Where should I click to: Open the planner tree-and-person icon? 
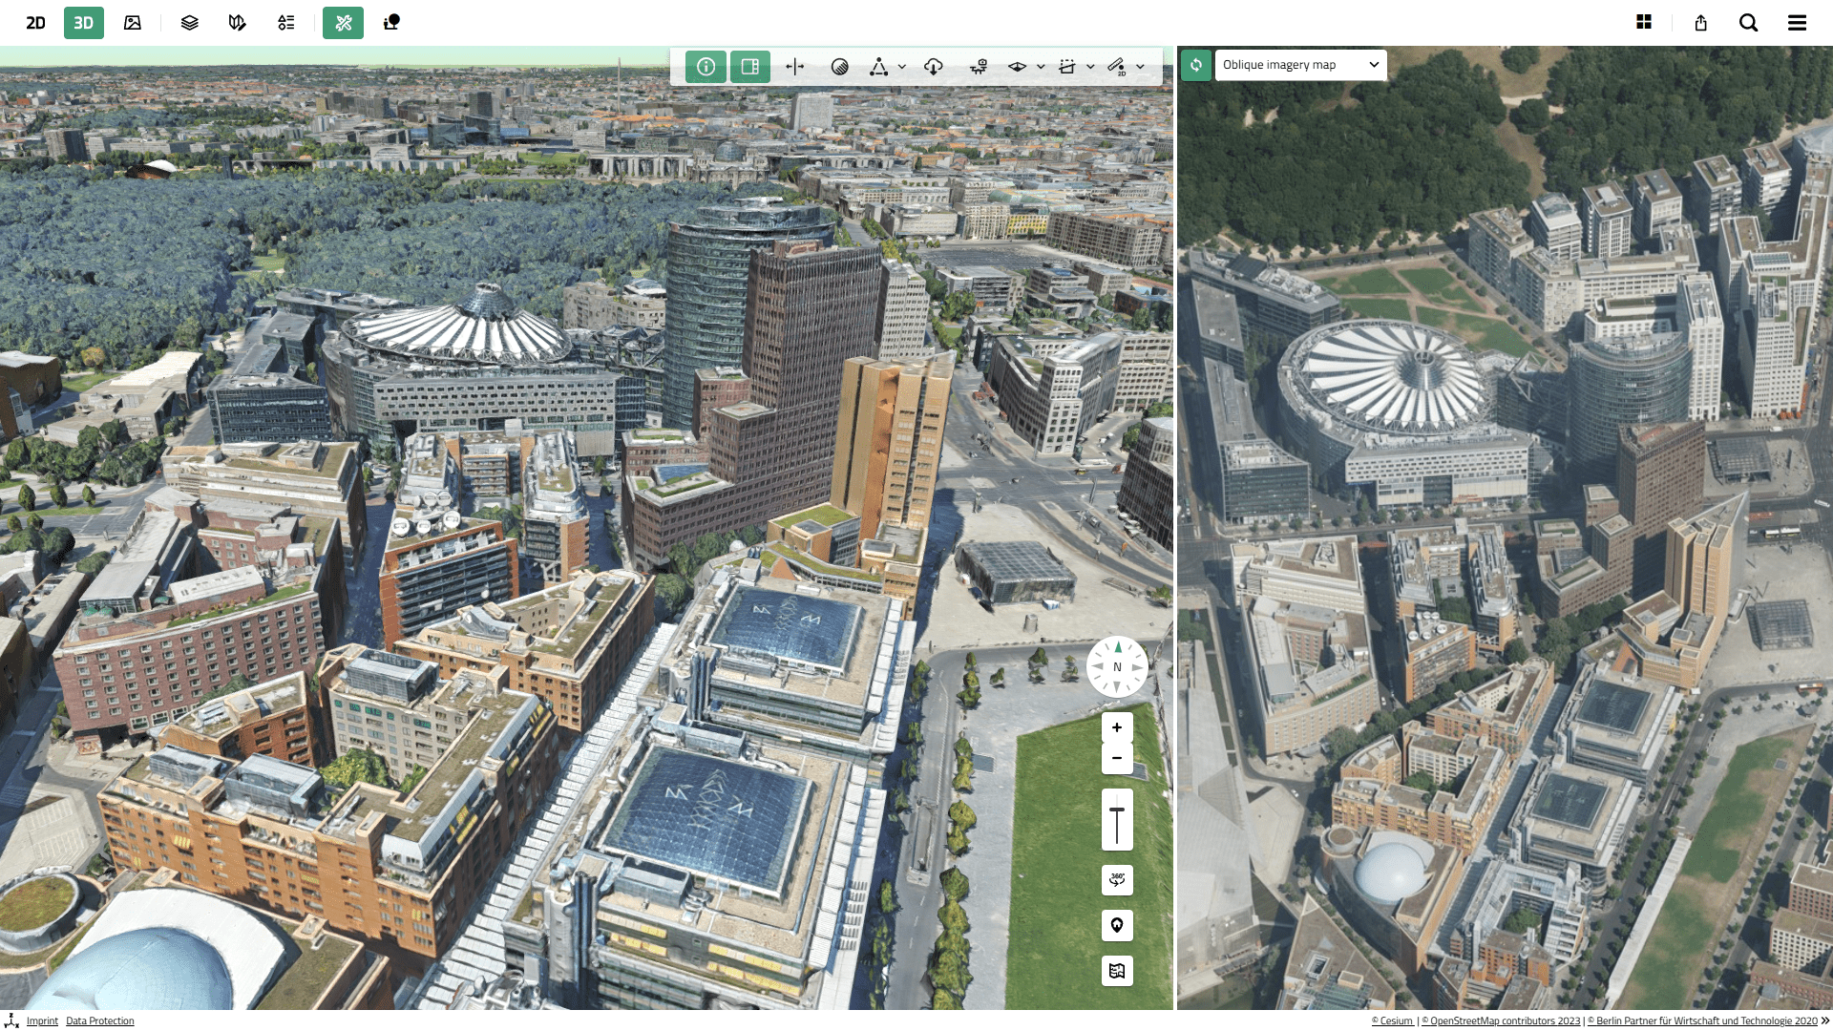pos(391,23)
